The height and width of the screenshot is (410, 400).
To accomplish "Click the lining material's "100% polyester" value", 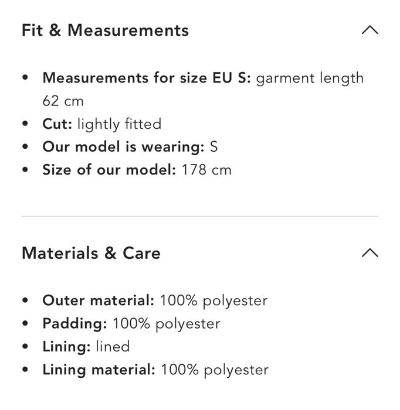I will (215, 370).
